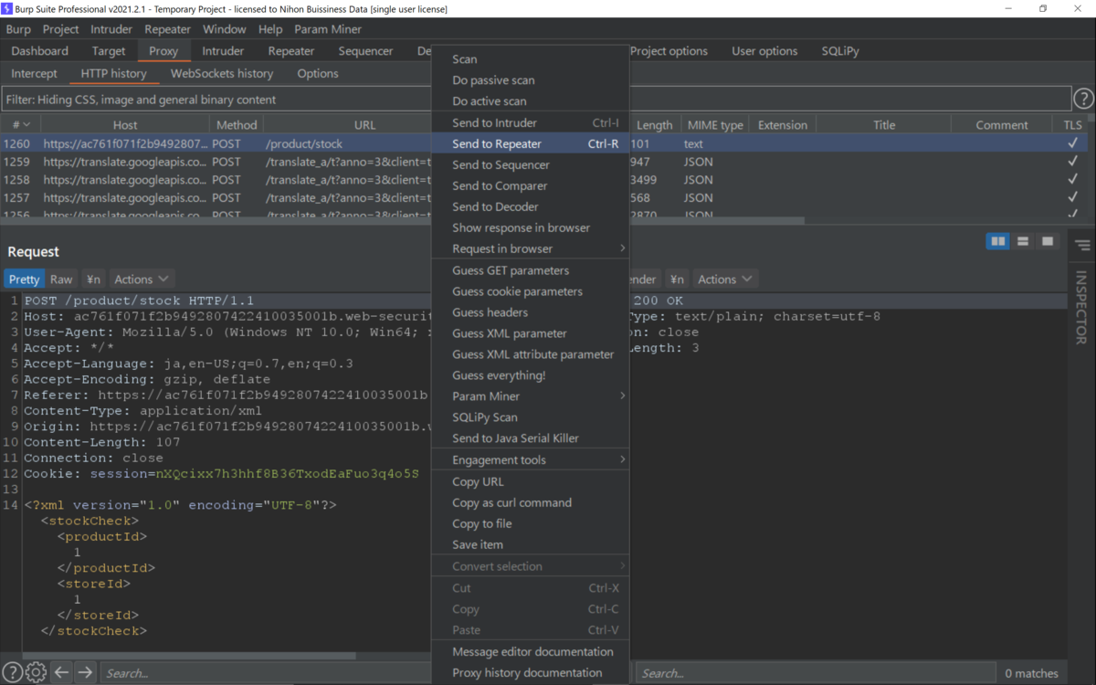Switch to combined tabbed layout icon
This screenshot has height=685, width=1096.
click(x=1048, y=241)
